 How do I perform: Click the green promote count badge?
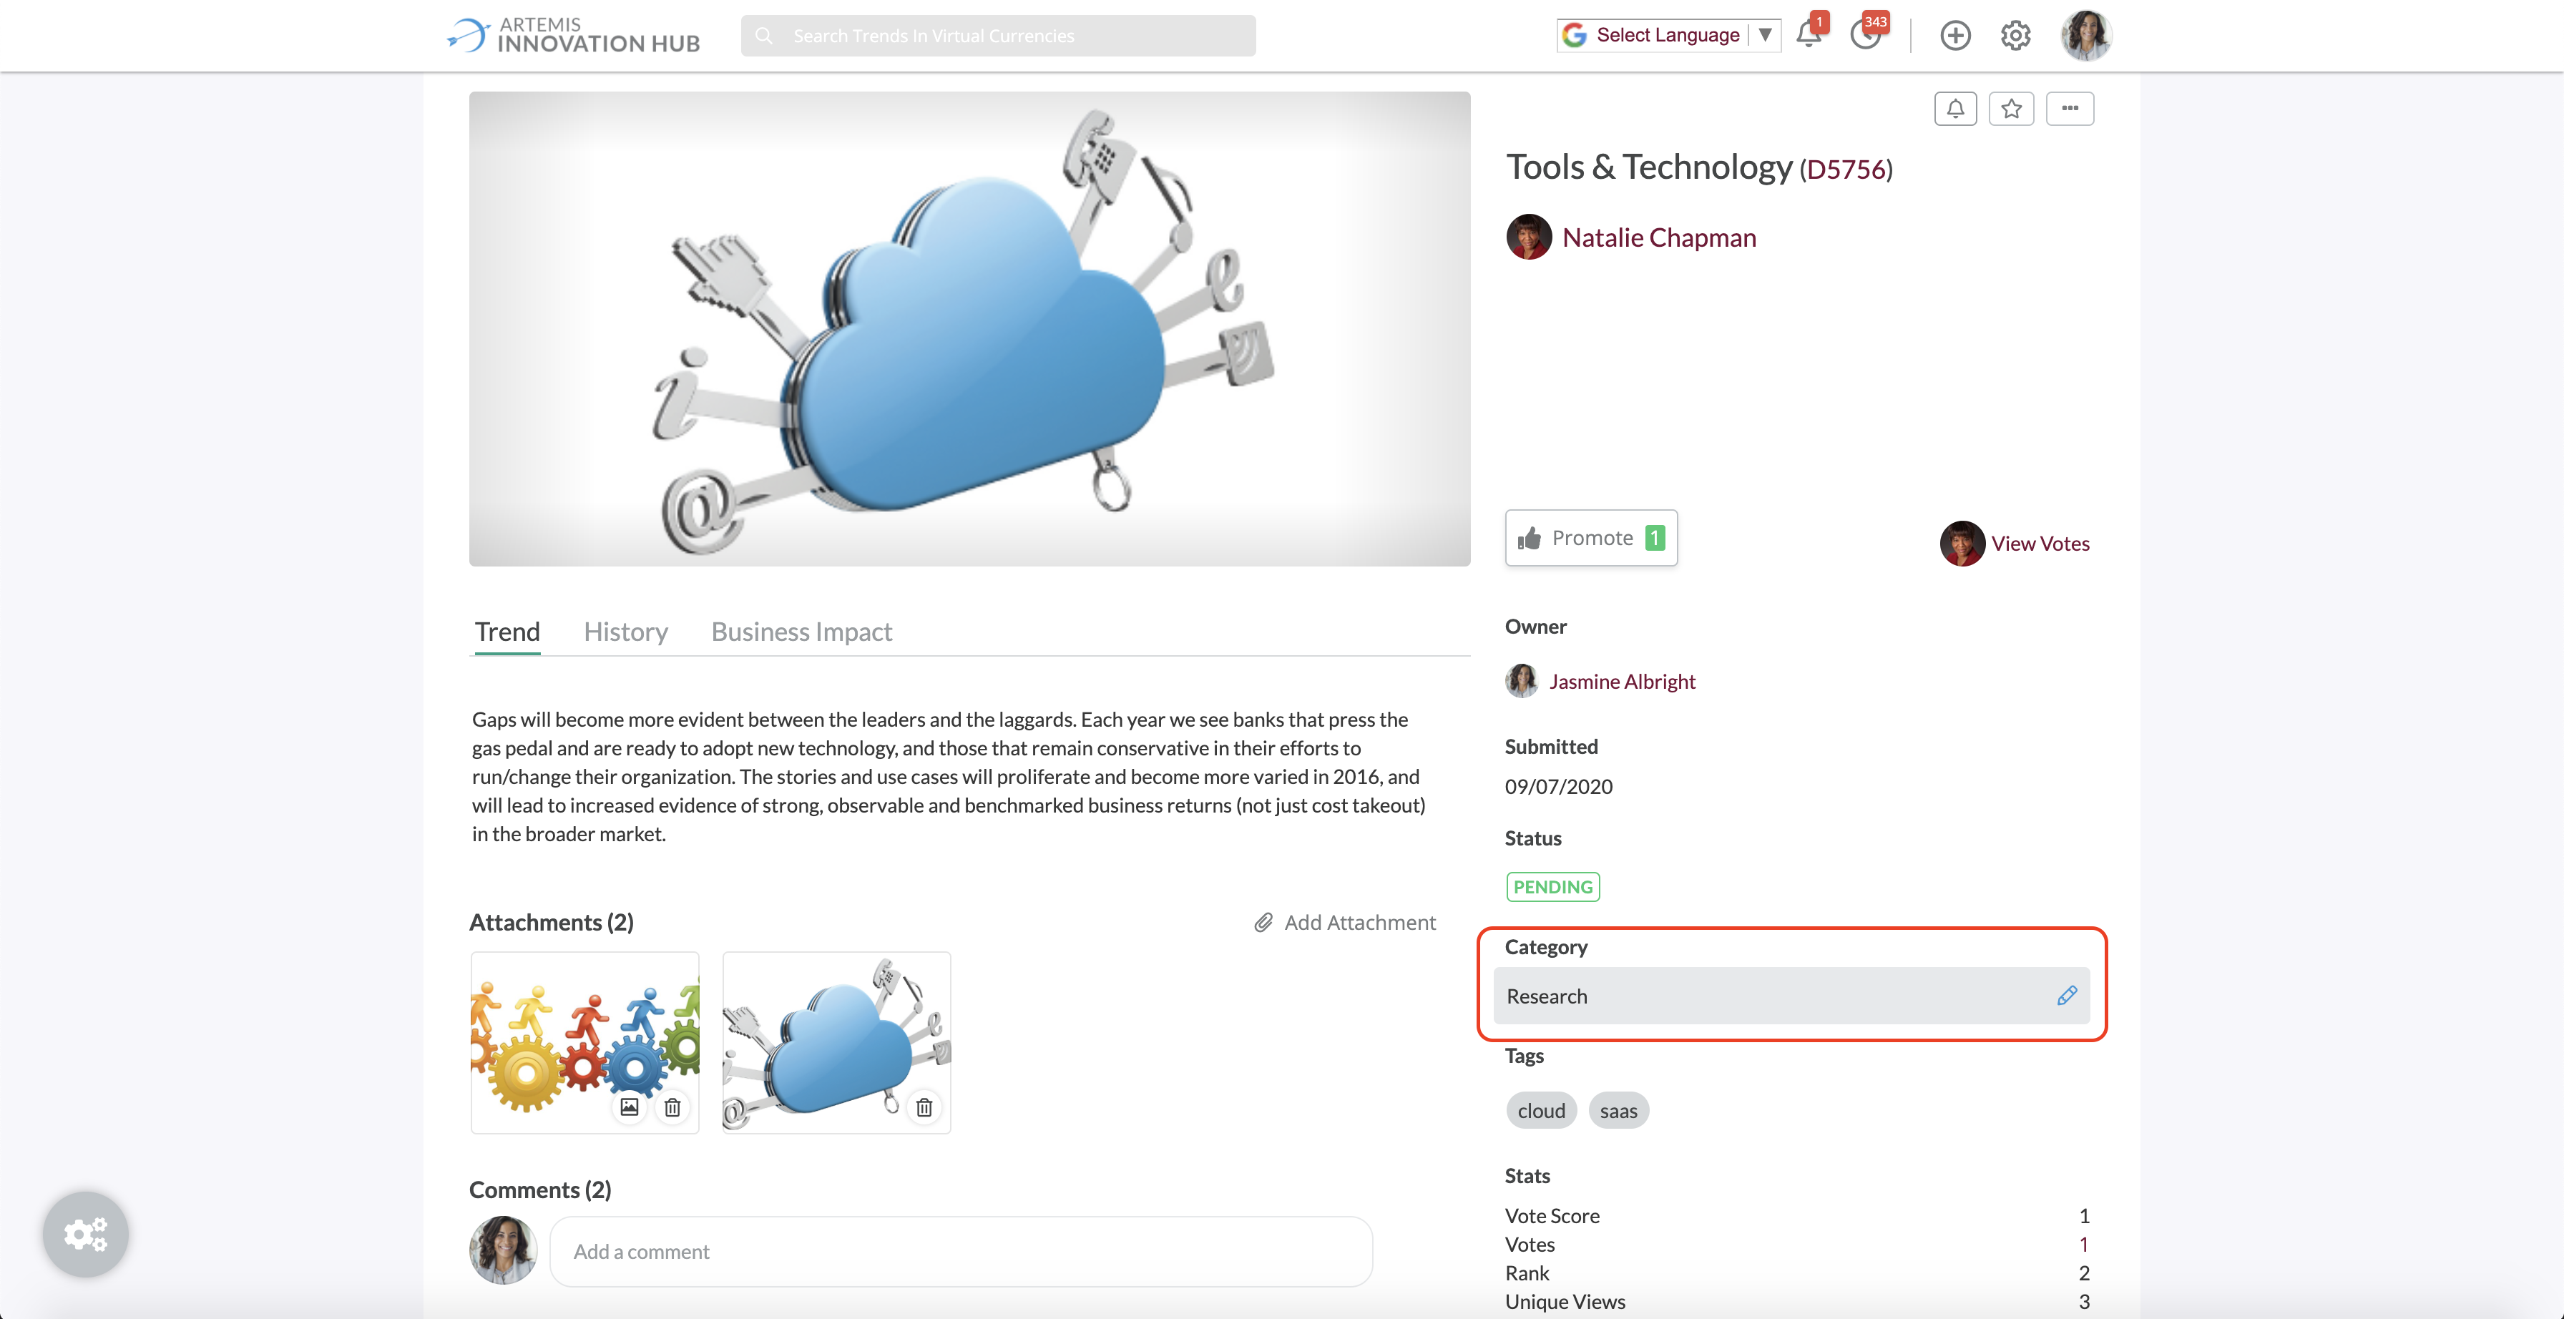tap(1654, 539)
